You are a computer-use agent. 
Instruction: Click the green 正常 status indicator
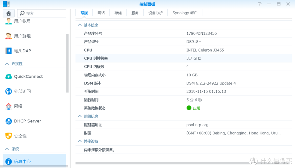tap(188, 108)
